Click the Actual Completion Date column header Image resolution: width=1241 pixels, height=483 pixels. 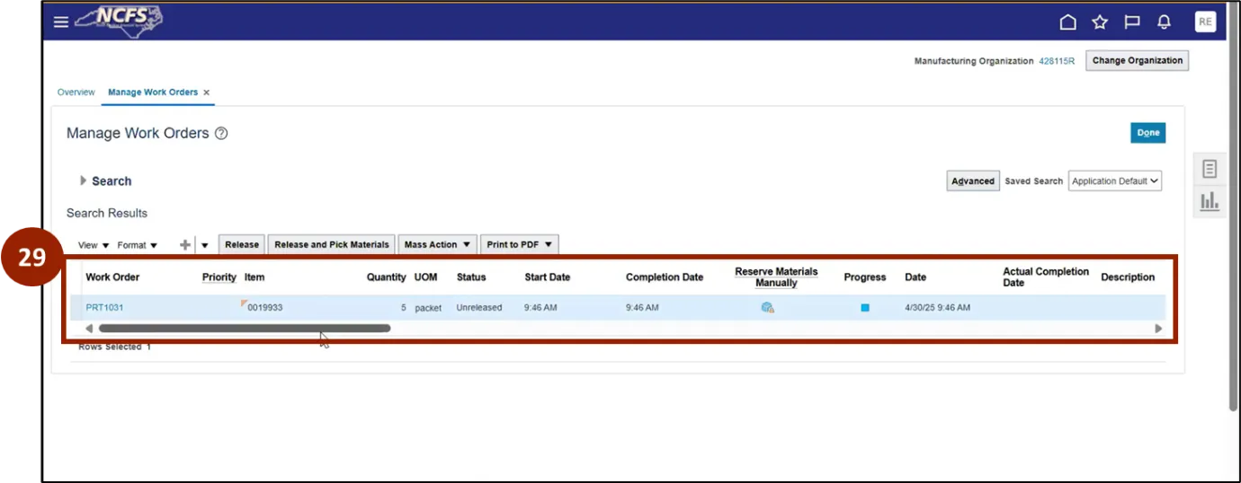tap(1046, 277)
